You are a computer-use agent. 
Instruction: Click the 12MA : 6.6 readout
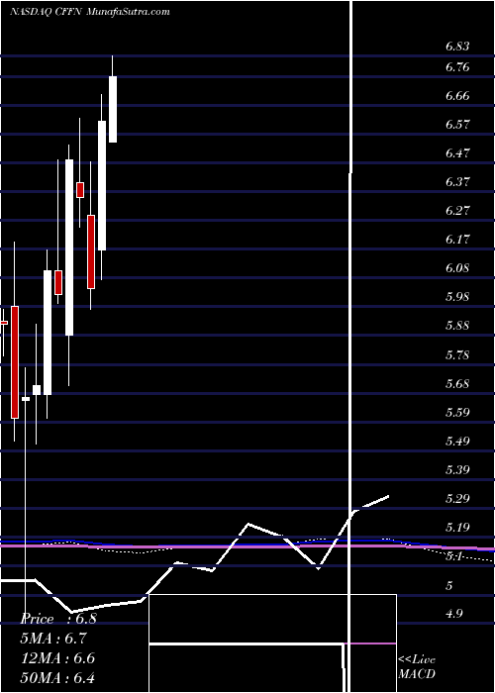point(57,658)
